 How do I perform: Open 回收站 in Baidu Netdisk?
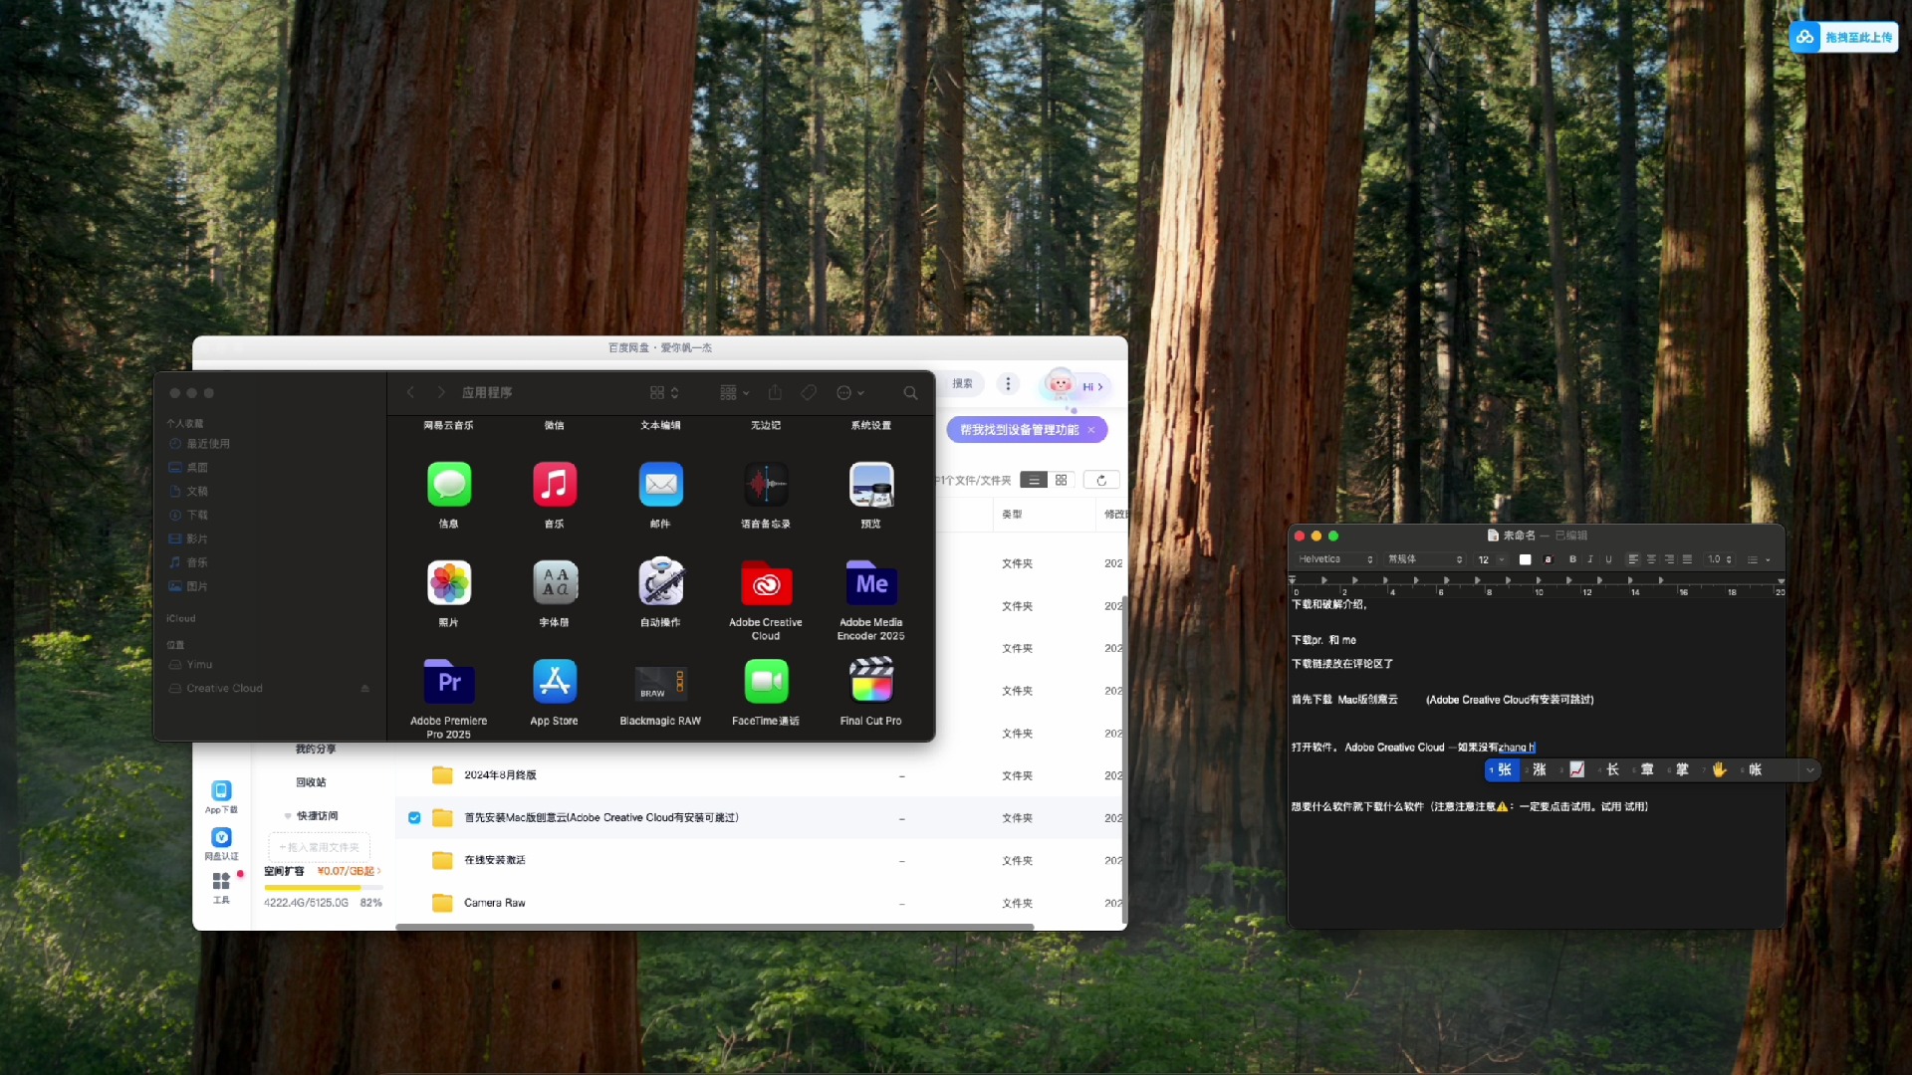(311, 782)
